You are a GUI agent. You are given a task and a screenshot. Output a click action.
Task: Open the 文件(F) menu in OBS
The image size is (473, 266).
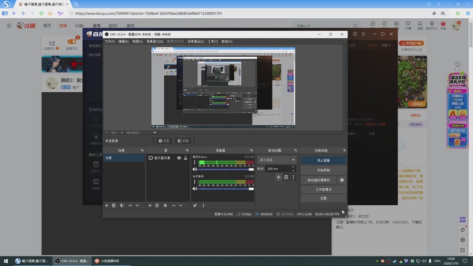(x=109, y=41)
